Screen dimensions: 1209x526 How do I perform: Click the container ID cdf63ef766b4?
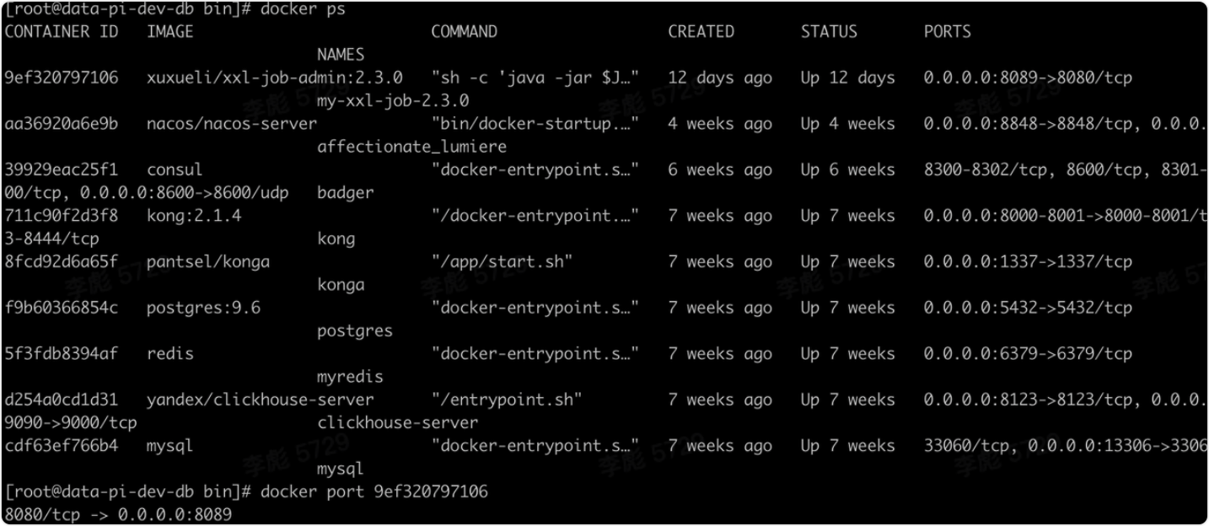pyautogui.click(x=62, y=445)
